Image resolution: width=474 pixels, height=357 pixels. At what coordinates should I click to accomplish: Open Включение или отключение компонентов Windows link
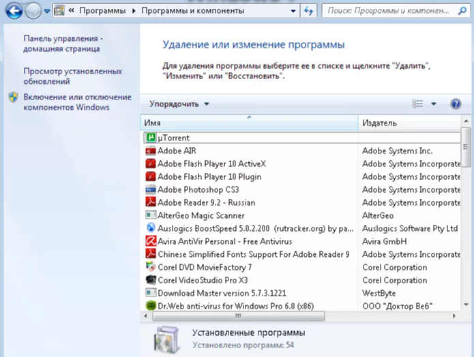click(77, 102)
